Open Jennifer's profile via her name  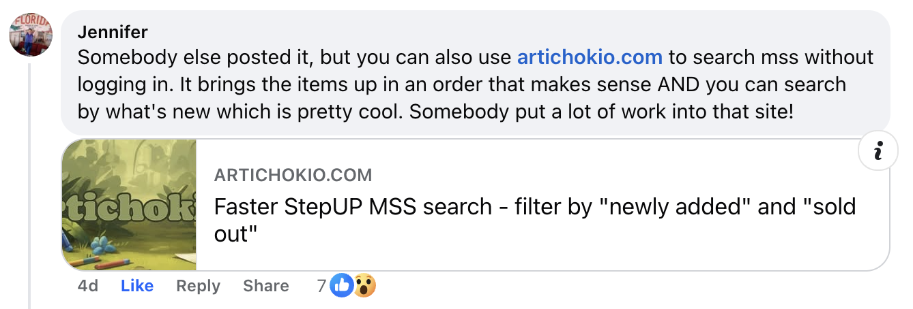point(113,32)
